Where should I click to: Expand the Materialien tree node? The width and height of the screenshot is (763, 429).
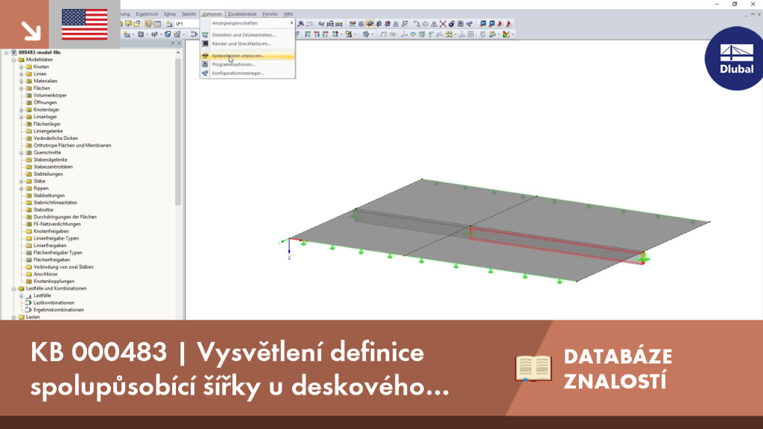(22, 81)
